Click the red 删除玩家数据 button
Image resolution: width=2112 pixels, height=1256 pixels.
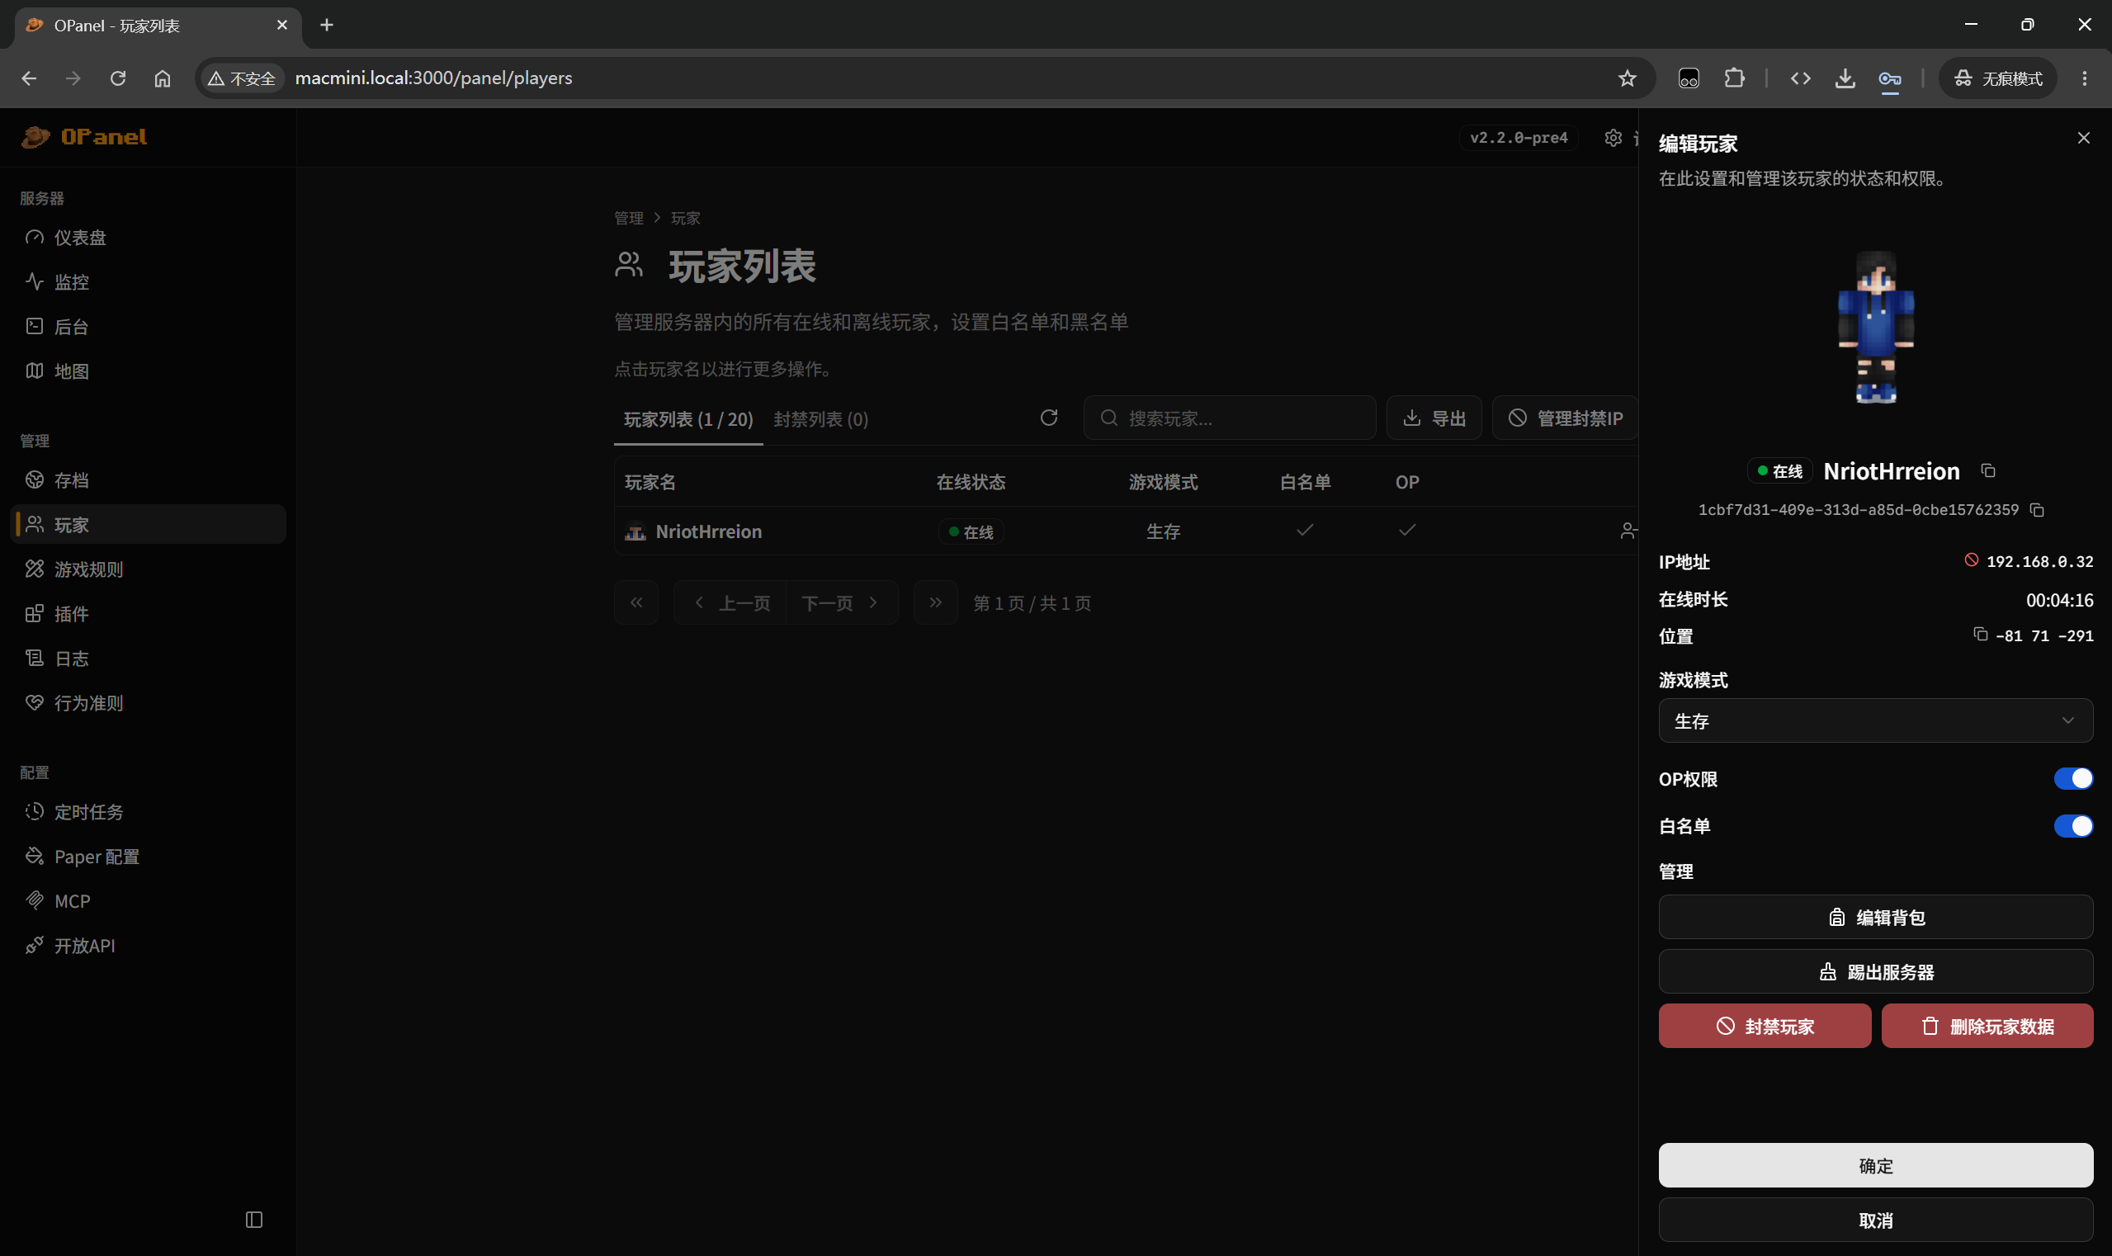click(1987, 1026)
